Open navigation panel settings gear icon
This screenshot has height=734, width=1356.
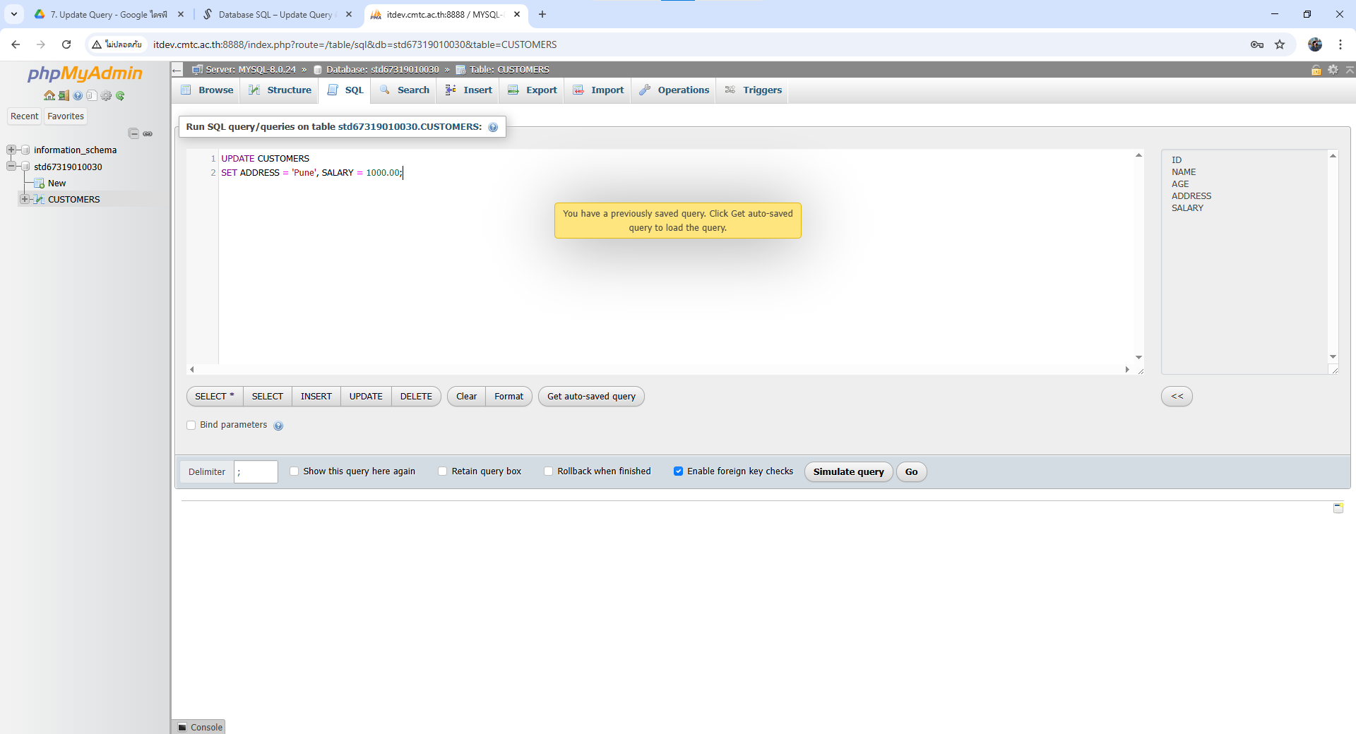pos(106,95)
